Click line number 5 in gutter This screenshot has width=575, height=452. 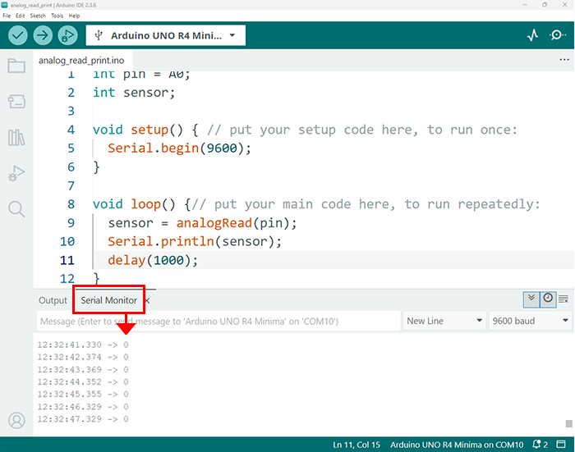(71, 148)
